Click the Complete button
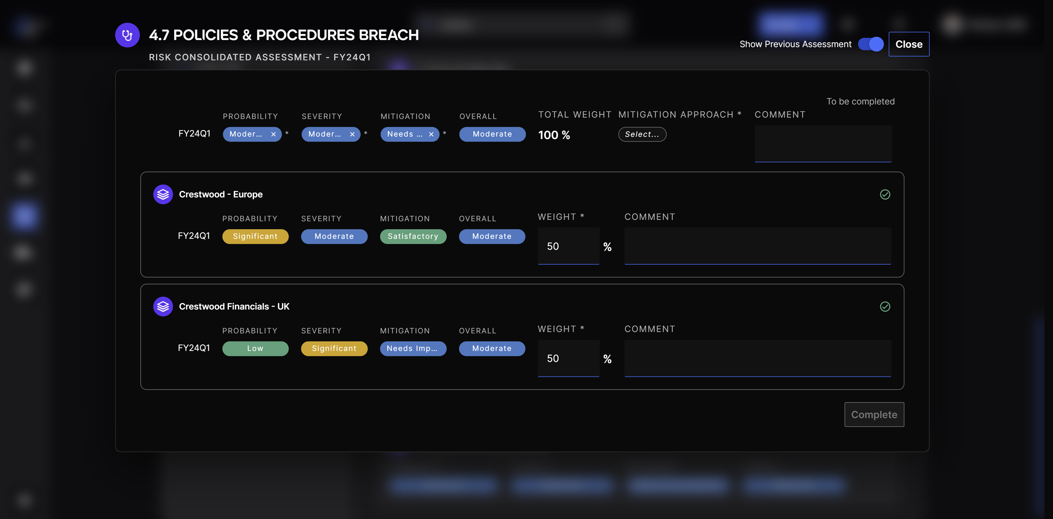 point(874,414)
